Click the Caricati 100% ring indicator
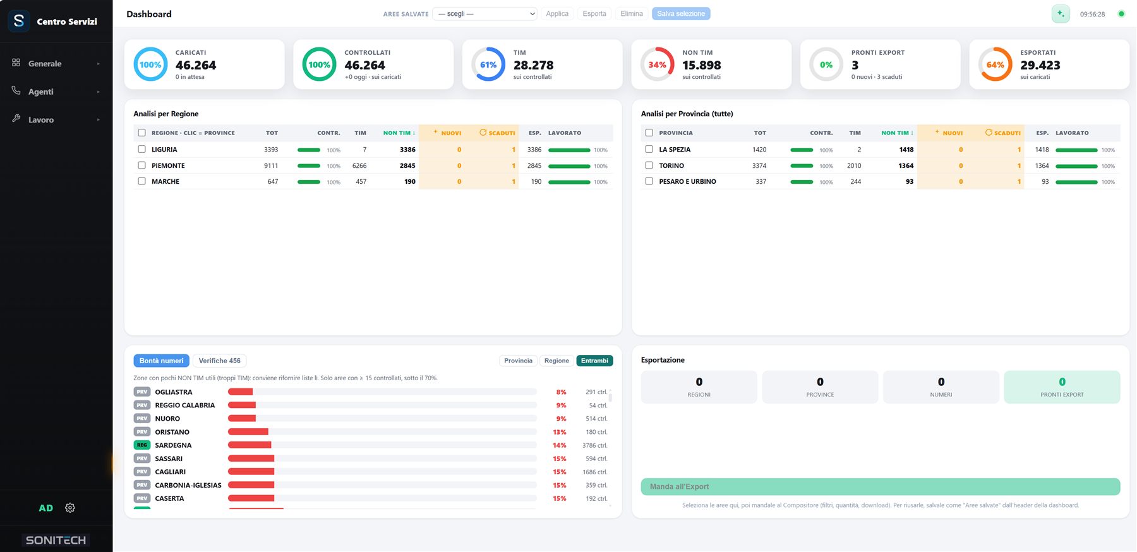This screenshot has width=1137, height=552. coord(150,64)
